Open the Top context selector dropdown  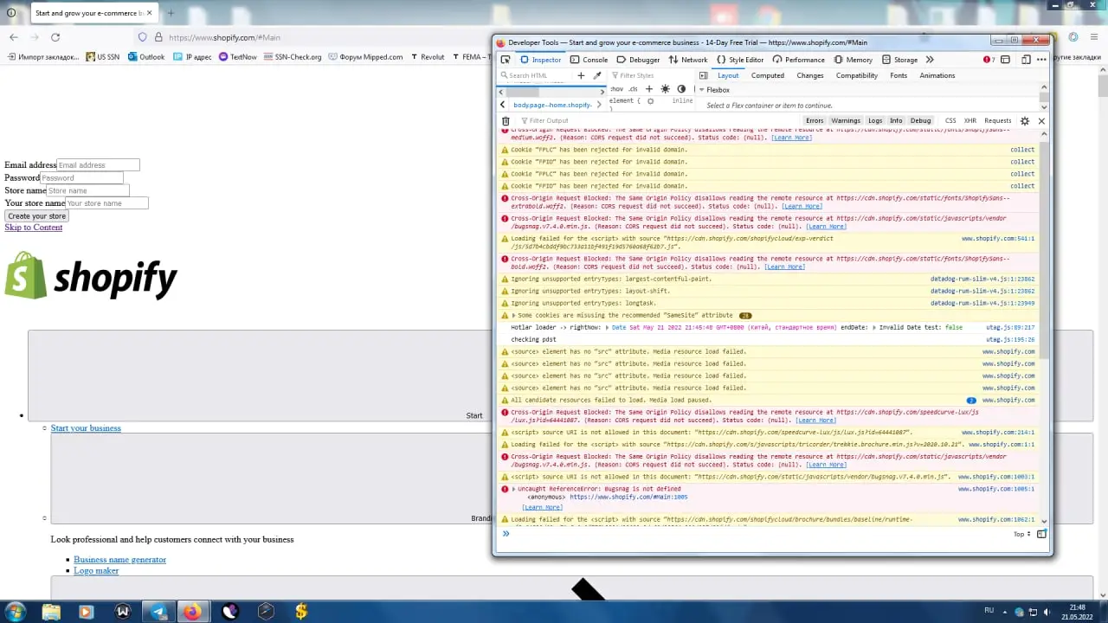click(1022, 534)
